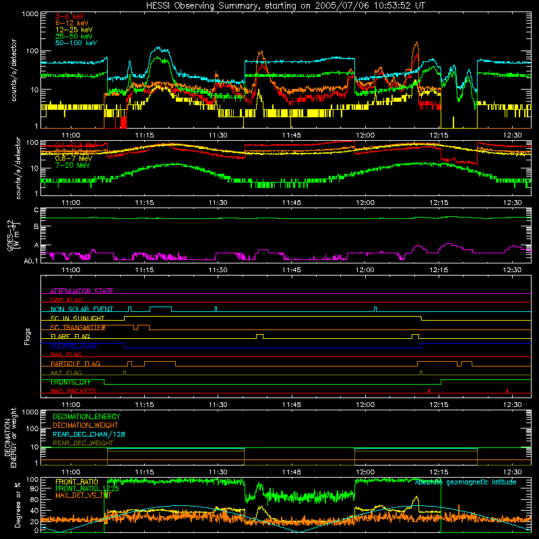Viewport: 539px width, 539px height.
Task: Click the ATTENUATOR_STATE flag label
Action: click(x=82, y=291)
